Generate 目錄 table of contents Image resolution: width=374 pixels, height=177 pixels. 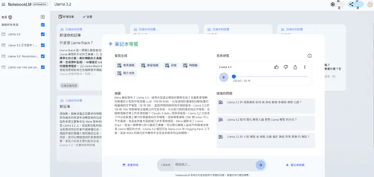(x=171, y=65)
